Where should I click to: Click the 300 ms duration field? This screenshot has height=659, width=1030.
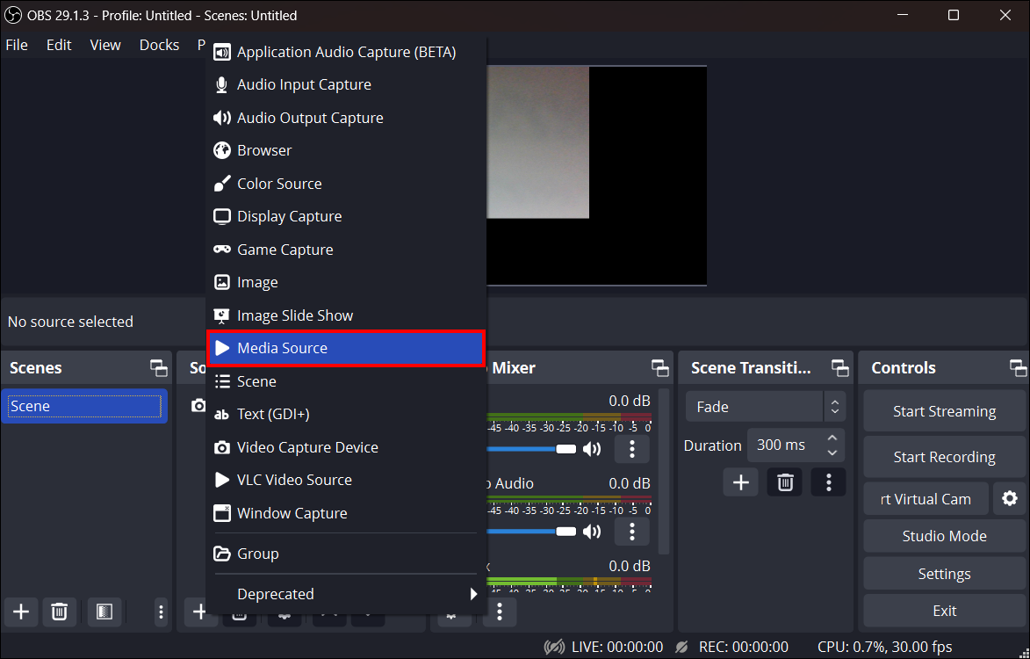[785, 445]
